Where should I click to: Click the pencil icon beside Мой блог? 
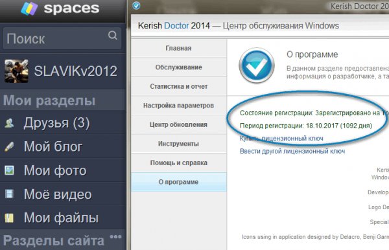(x=9, y=146)
